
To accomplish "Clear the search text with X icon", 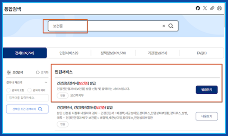I will tap(164, 26).
